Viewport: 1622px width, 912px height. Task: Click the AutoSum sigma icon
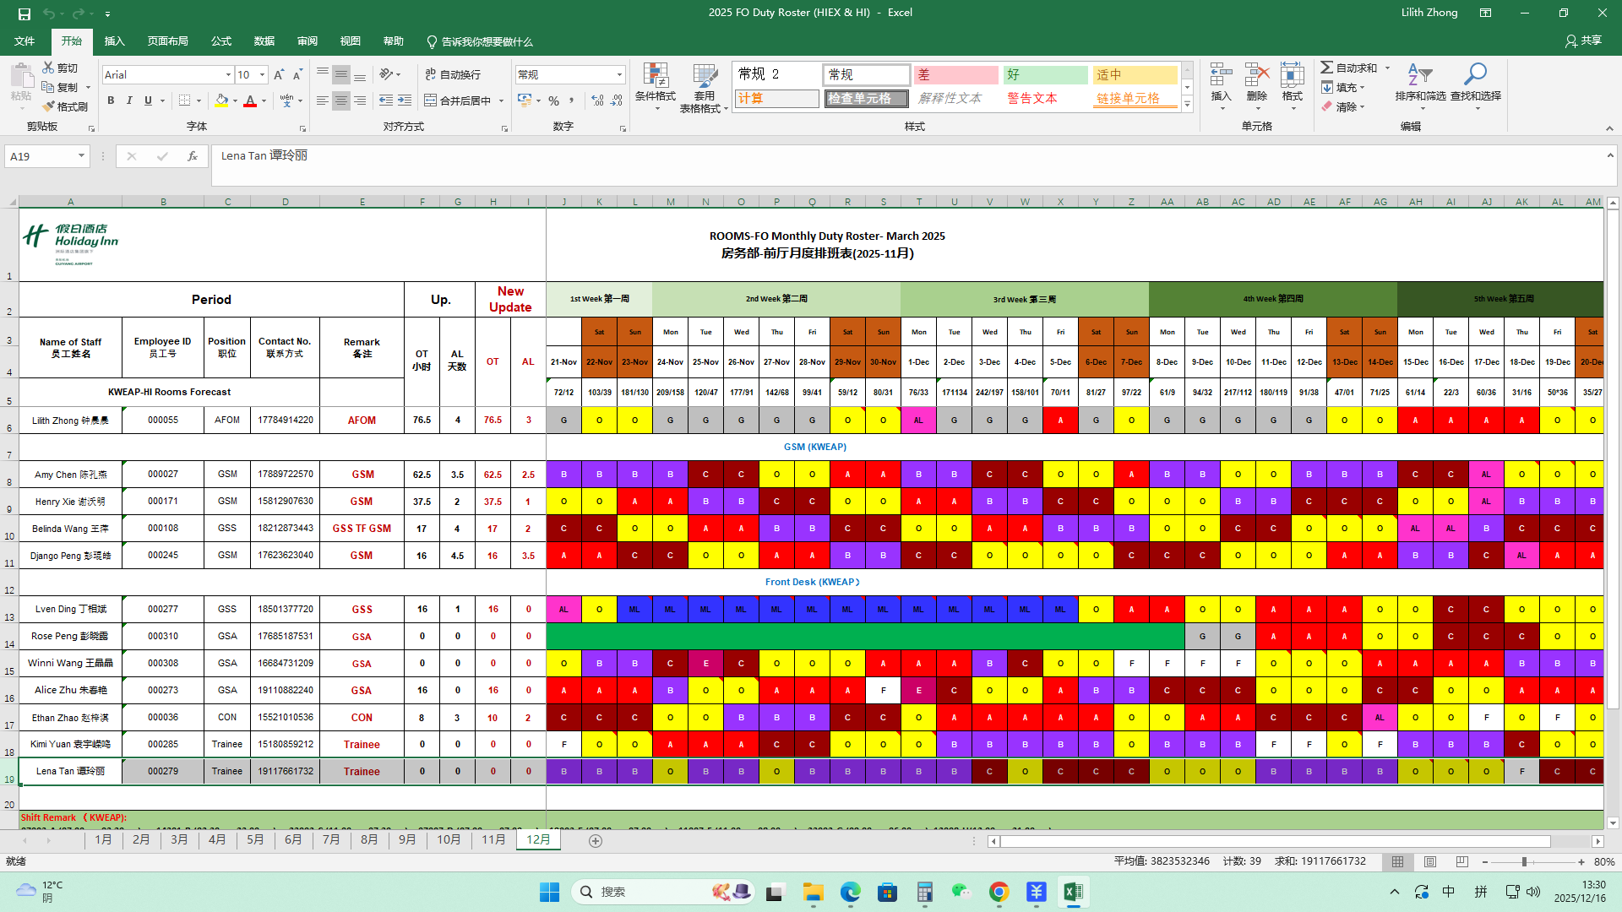[1327, 68]
